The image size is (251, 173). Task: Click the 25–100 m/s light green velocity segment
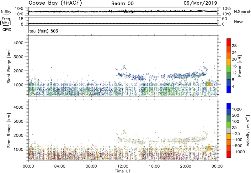point(229,124)
